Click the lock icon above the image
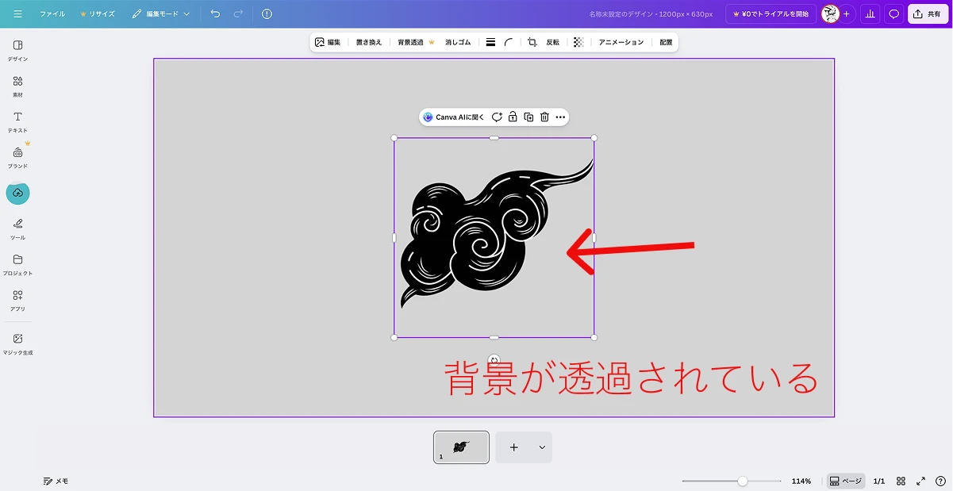Viewport: 953px width, 491px height. click(x=513, y=117)
